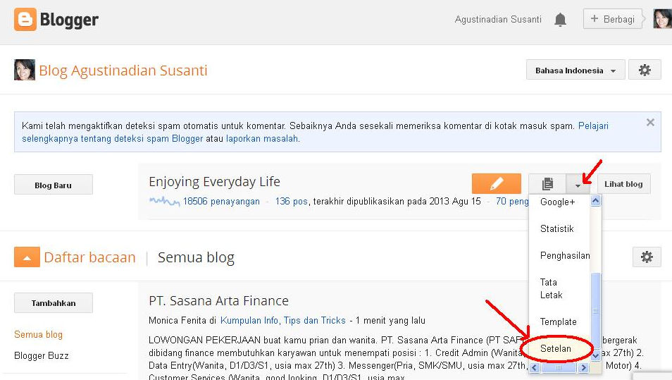Open settings gear next to language dropdown

click(x=645, y=71)
